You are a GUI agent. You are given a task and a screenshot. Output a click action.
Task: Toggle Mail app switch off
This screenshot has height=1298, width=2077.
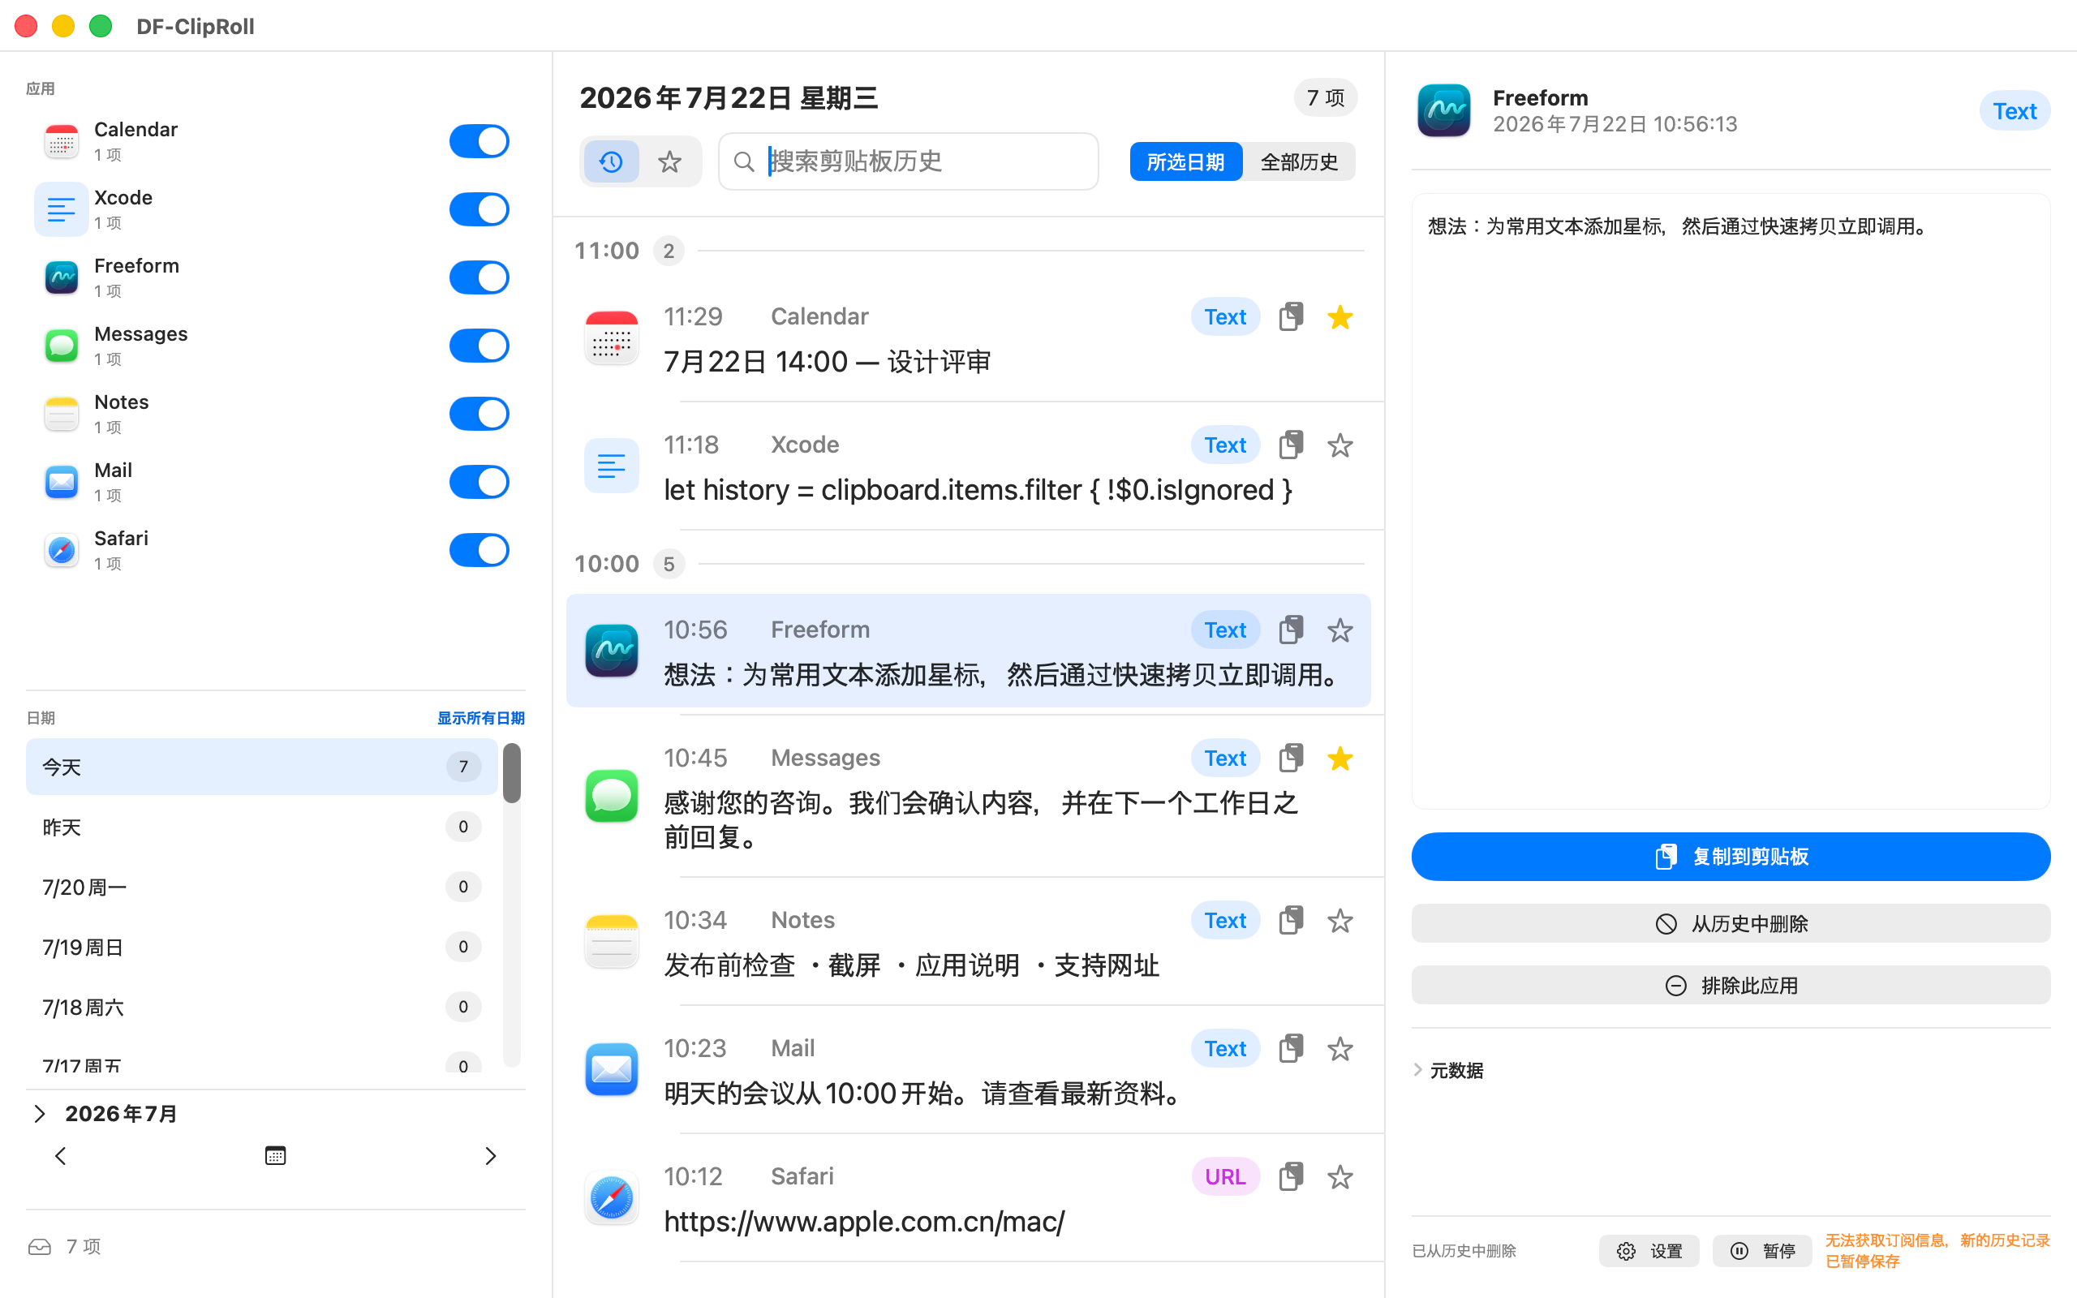pos(479,483)
